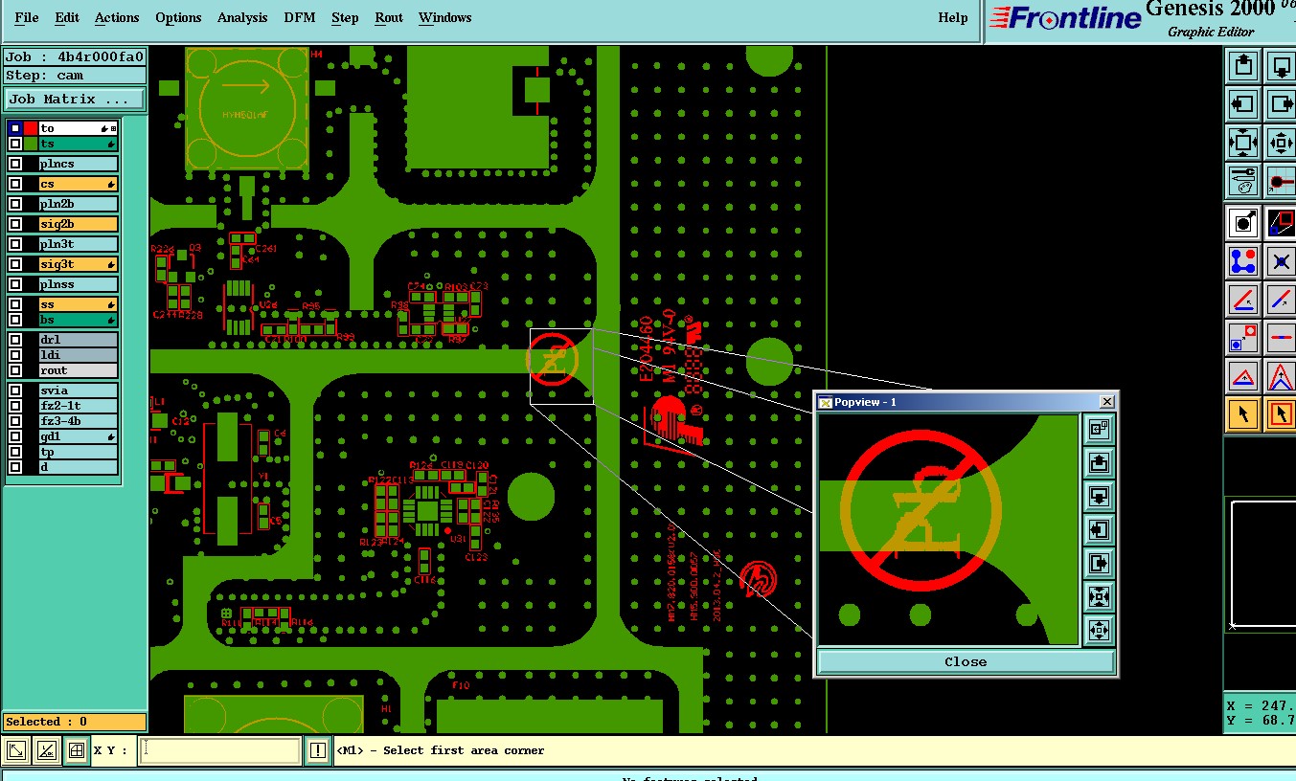
Task: Click the blue X intersection icon
Action: pos(1281,260)
